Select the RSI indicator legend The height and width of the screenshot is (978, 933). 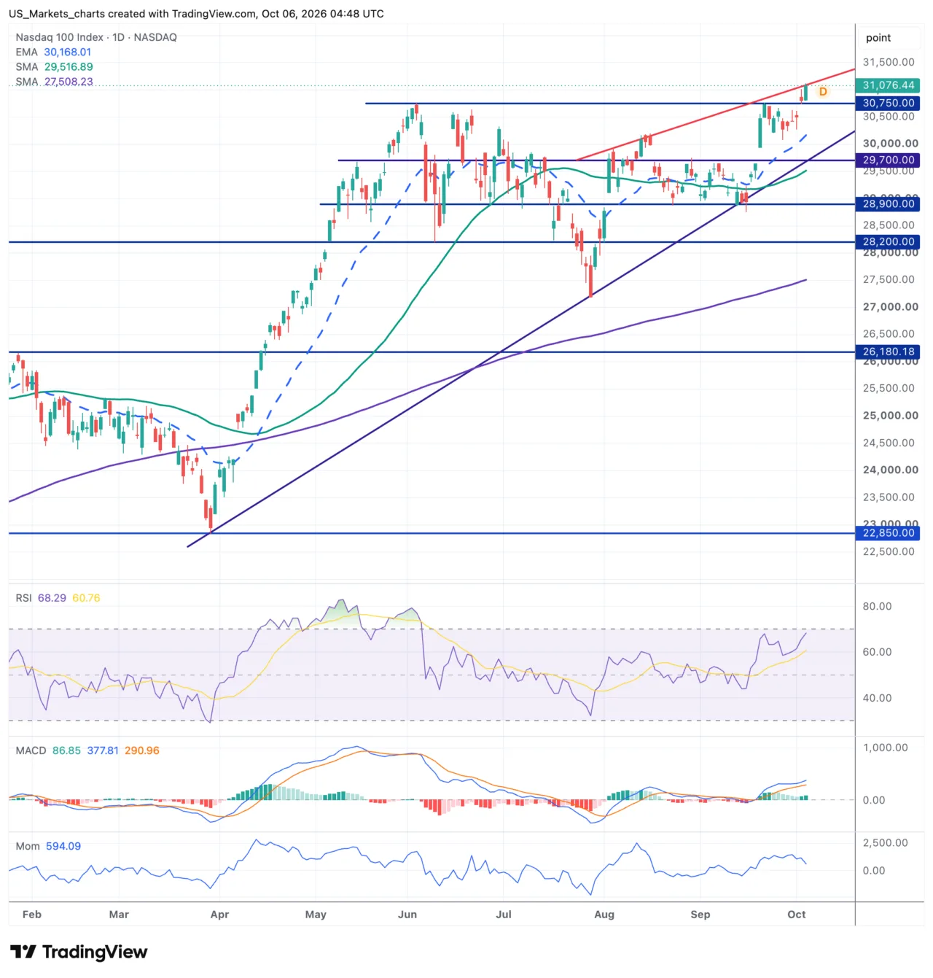(x=58, y=598)
